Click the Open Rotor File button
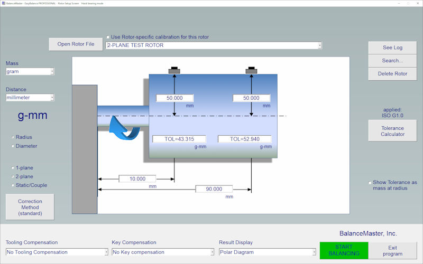 pos(76,44)
